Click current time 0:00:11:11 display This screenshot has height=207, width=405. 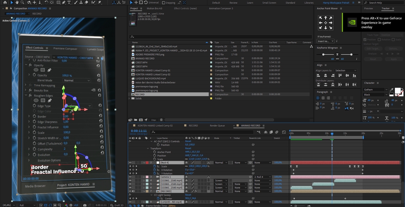pyautogui.click(x=139, y=131)
